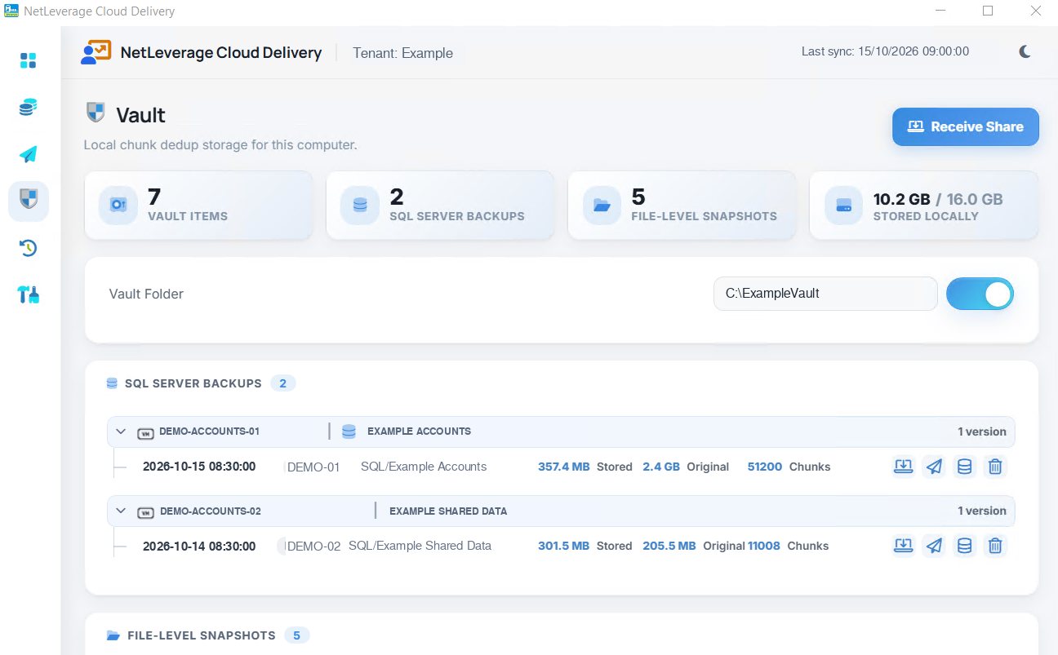Delete the Example Accounts backup
The height and width of the screenshot is (655, 1058).
(995, 467)
